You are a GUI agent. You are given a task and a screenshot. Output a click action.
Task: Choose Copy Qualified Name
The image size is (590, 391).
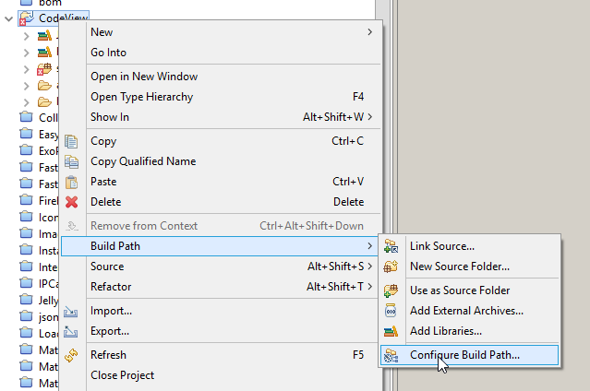click(x=143, y=161)
